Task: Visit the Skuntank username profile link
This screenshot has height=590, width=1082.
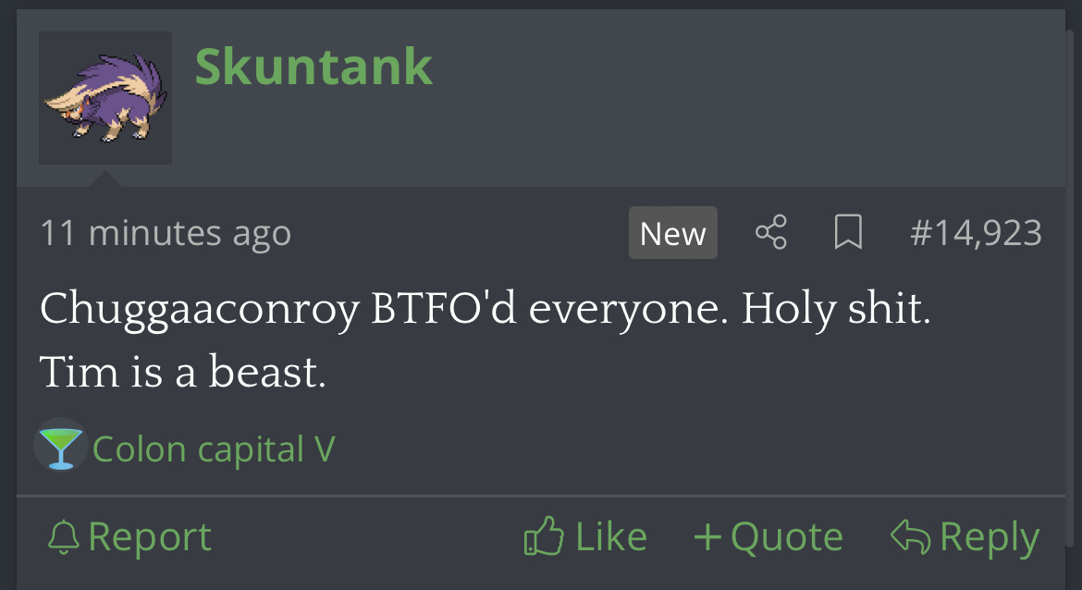Action: [314, 67]
